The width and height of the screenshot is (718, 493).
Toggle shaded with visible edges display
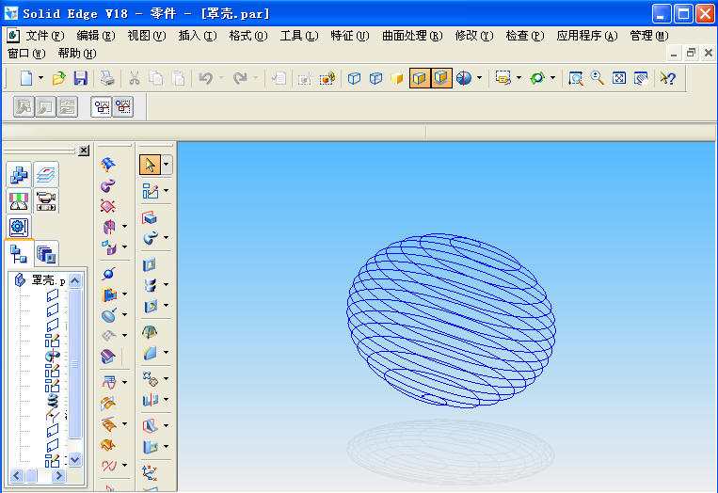click(420, 78)
